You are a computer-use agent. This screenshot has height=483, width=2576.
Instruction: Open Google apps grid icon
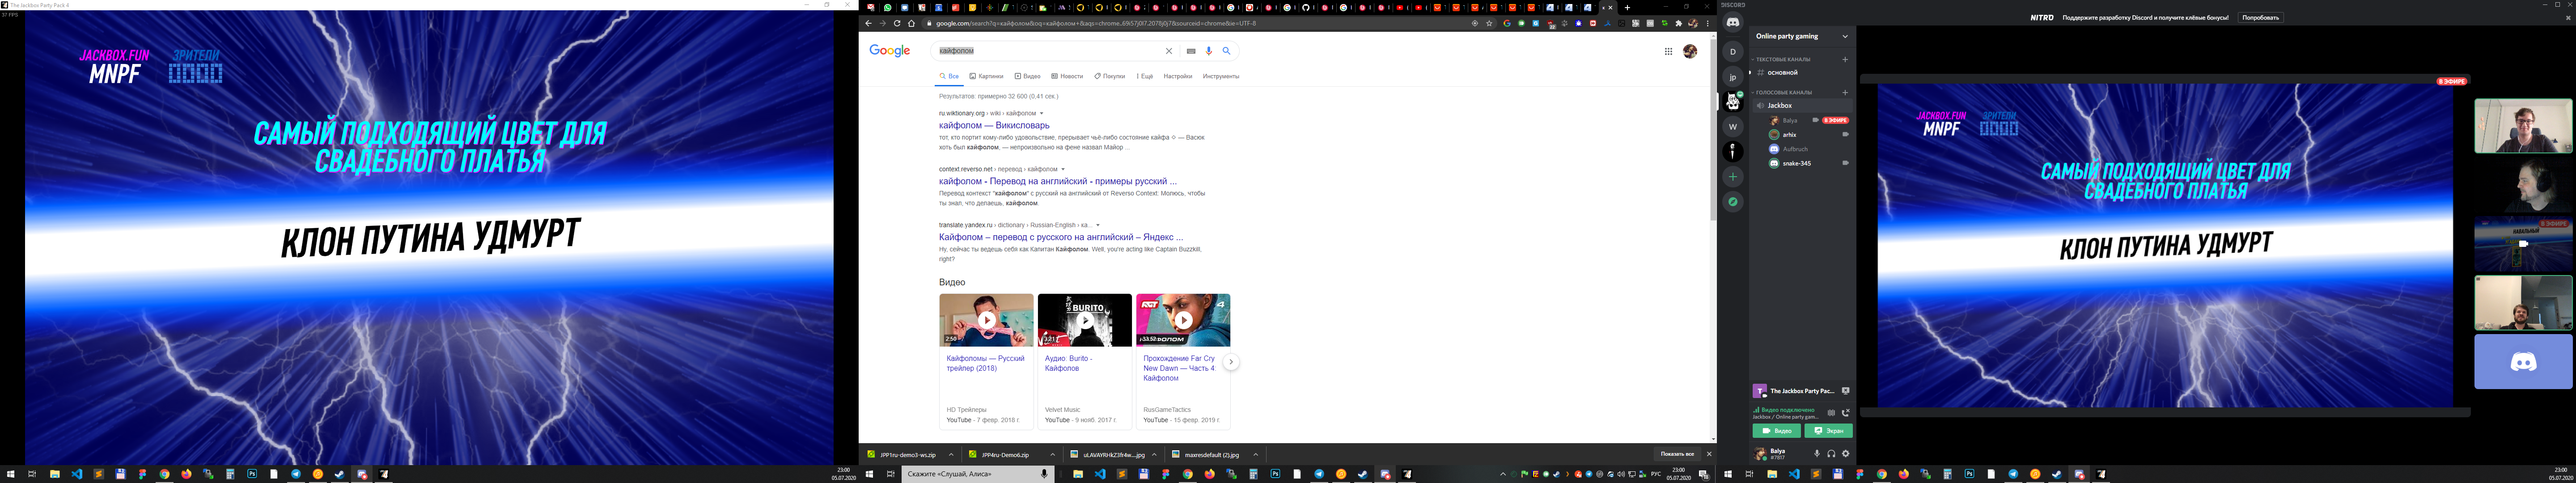coord(1668,51)
